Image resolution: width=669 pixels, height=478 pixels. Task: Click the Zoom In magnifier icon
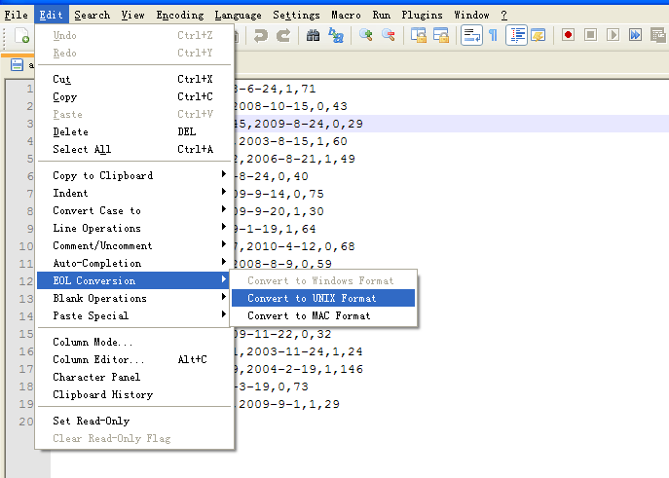point(366,36)
